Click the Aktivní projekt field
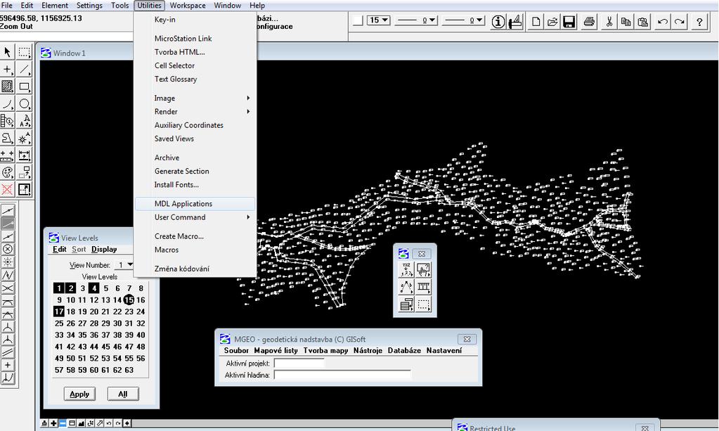Viewport: 719px width, 431px height. pos(299,363)
